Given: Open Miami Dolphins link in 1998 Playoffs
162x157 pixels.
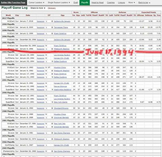Looking at the screenshot, I should tap(60, 34).
